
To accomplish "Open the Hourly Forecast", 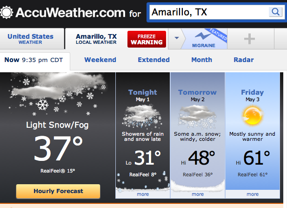I will (58, 191).
